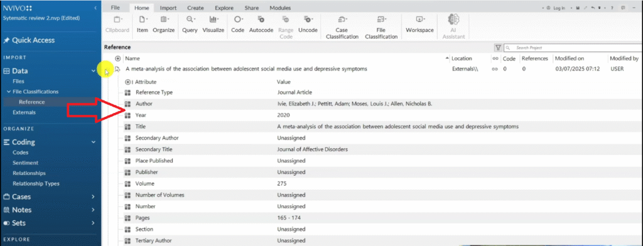Collapse the Data section chevron
This screenshot has width=643, height=246.
click(x=93, y=71)
